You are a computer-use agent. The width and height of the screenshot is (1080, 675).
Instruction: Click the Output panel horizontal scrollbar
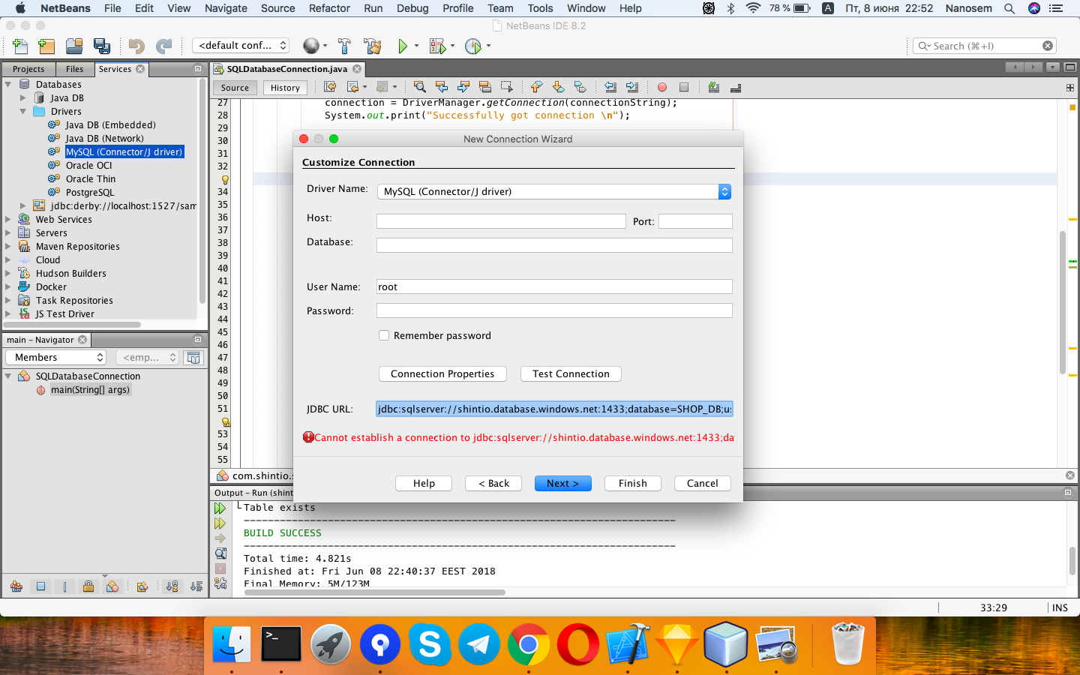tap(375, 592)
